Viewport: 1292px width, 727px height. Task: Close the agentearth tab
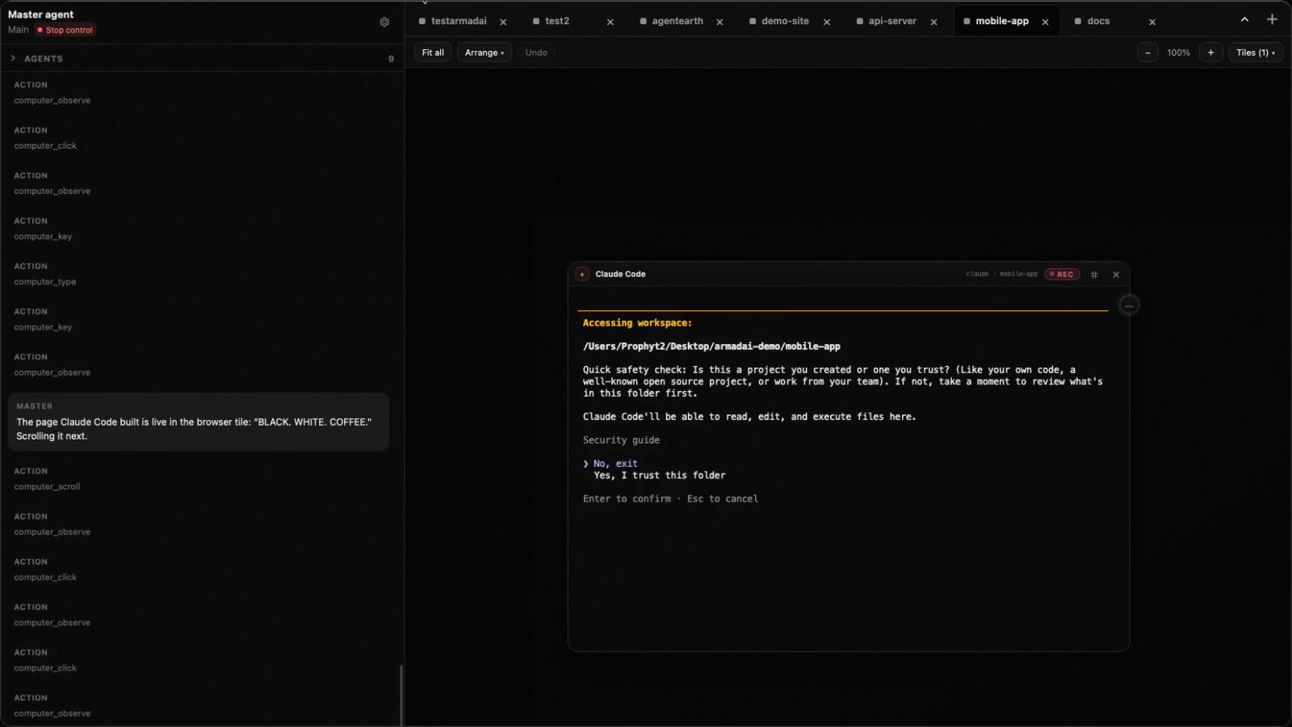click(x=719, y=22)
